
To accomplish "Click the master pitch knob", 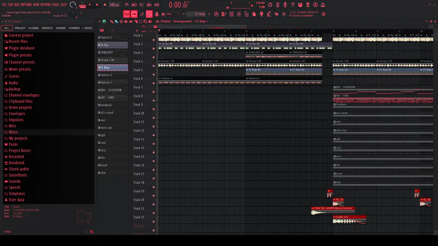I will [x=73, y=14].
